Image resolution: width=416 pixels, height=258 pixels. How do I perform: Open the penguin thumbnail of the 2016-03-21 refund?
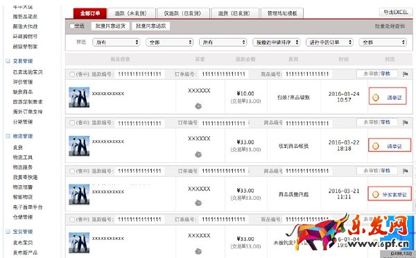(79, 195)
